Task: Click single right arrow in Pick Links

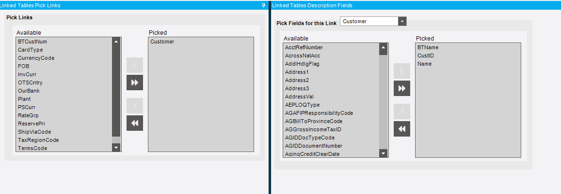Action: [135, 65]
